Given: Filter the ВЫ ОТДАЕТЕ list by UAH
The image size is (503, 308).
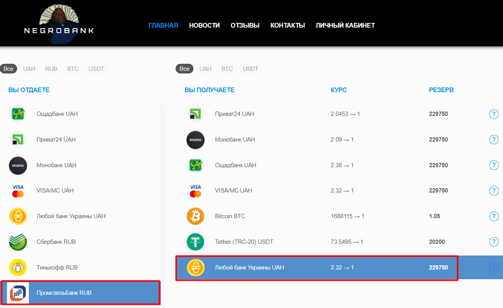Looking at the screenshot, I should pyautogui.click(x=29, y=69).
